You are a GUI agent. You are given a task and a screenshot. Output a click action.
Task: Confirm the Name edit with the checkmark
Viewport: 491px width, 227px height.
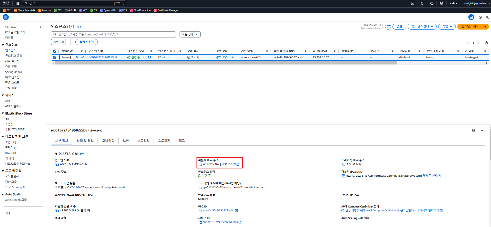[83, 57]
